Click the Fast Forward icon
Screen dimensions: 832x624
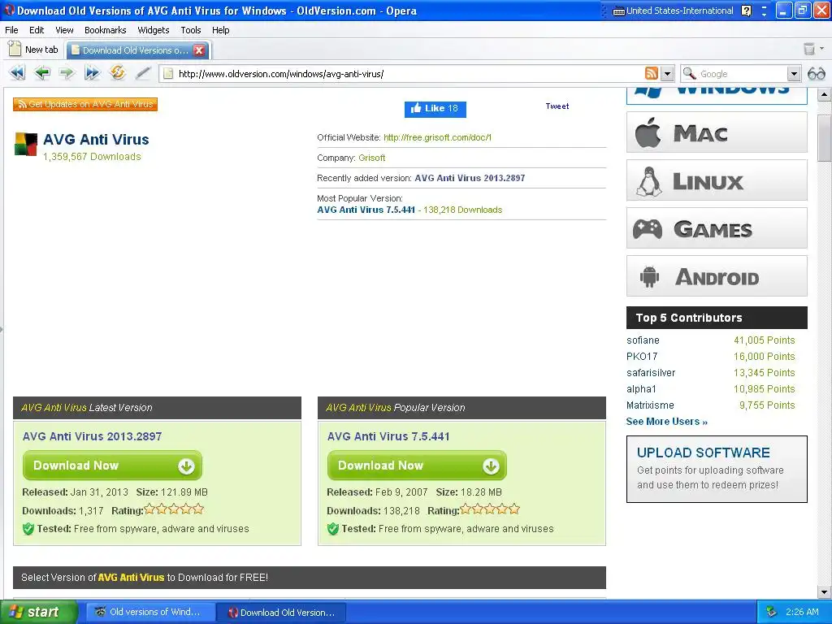[x=92, y=72]
